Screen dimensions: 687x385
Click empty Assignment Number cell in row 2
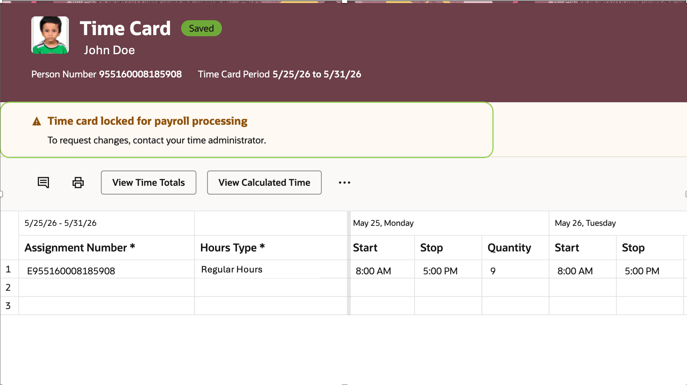(107, 287)
